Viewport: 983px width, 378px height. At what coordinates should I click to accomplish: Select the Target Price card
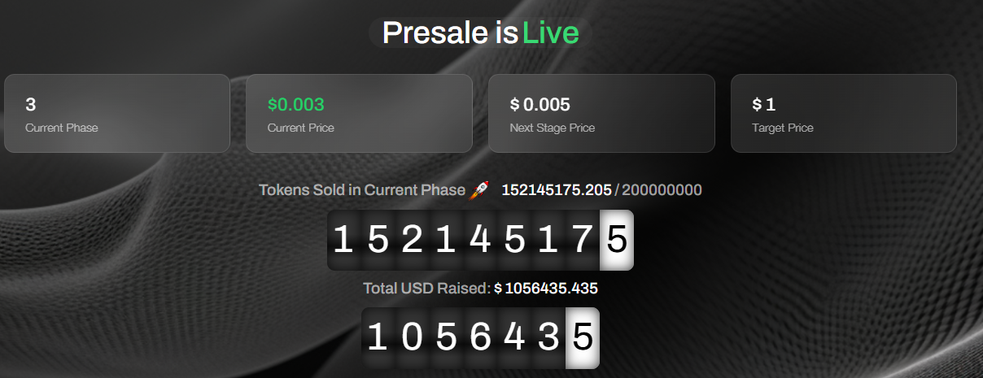pyautogui.click(x=843, y=113)
